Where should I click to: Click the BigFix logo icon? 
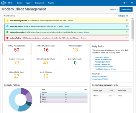pyautogui.click(x=3, y=3)
